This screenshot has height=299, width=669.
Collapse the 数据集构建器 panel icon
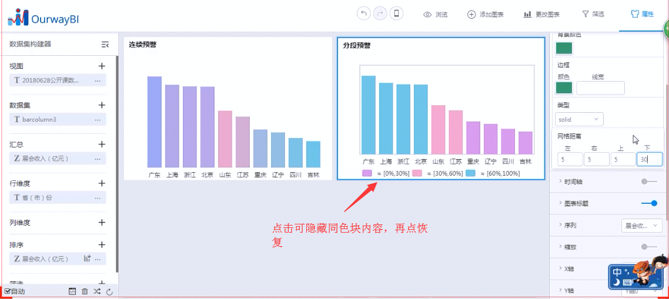click(105, 45)
